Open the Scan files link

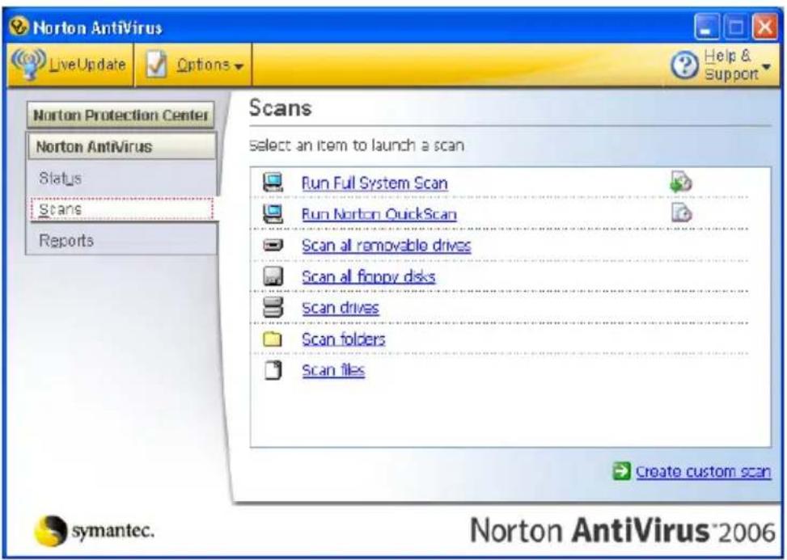click(333, 370)
